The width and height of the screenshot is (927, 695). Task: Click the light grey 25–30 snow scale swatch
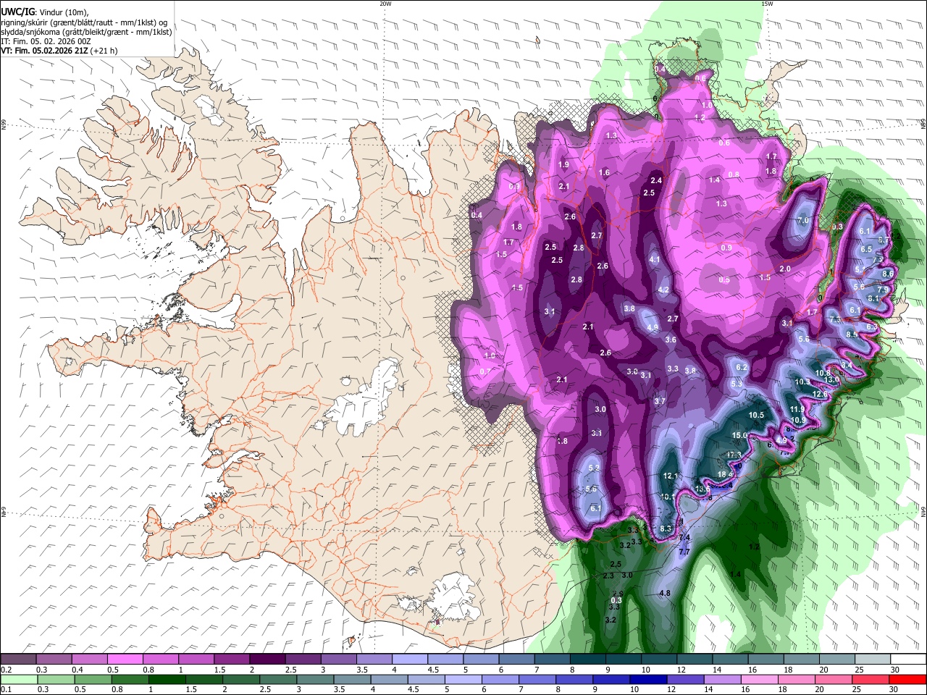(873, 659)
